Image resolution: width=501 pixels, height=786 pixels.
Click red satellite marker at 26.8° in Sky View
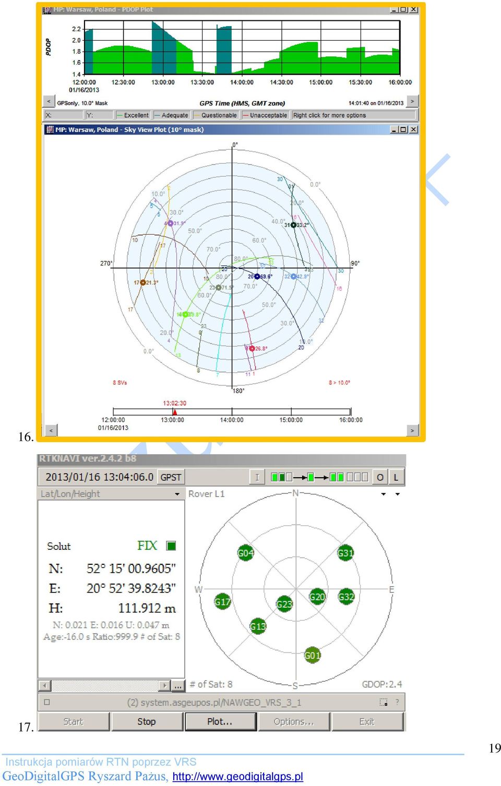pyautogui.click(x=252, y=348)
